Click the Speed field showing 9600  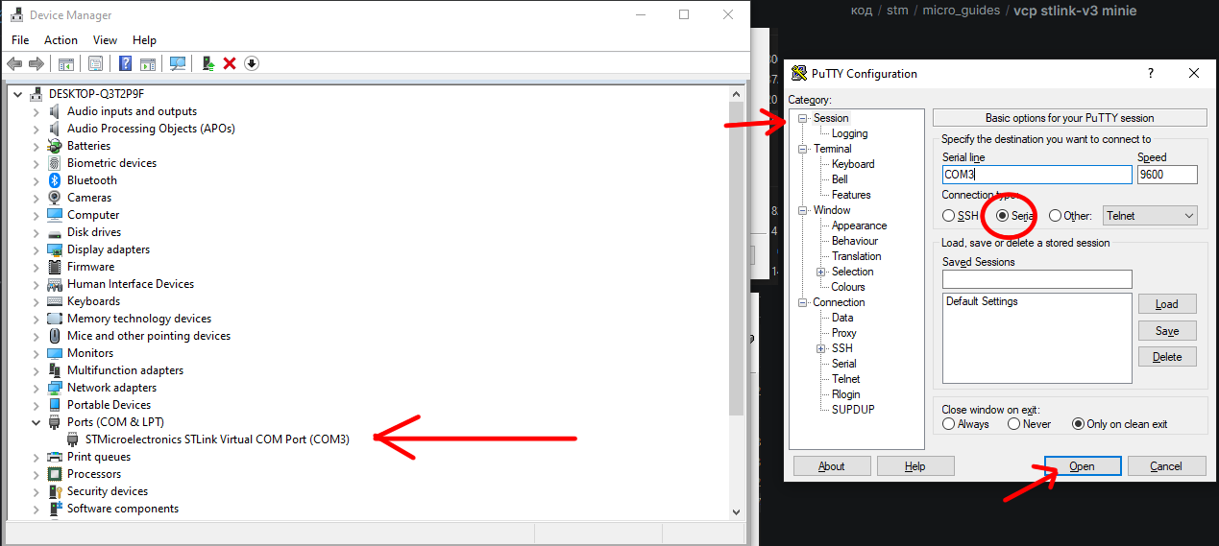click(x=1167, y=175)
